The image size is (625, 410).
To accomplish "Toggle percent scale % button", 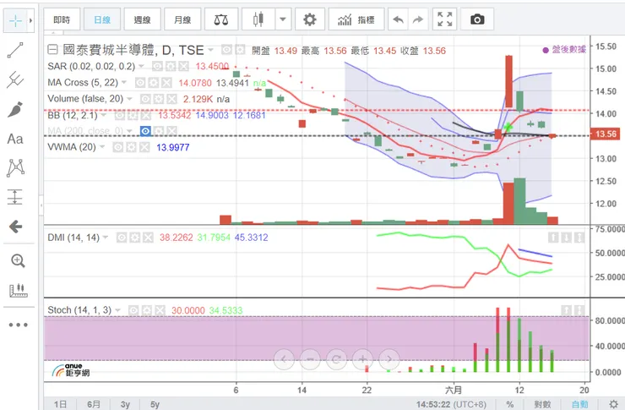I will point(510,404).
